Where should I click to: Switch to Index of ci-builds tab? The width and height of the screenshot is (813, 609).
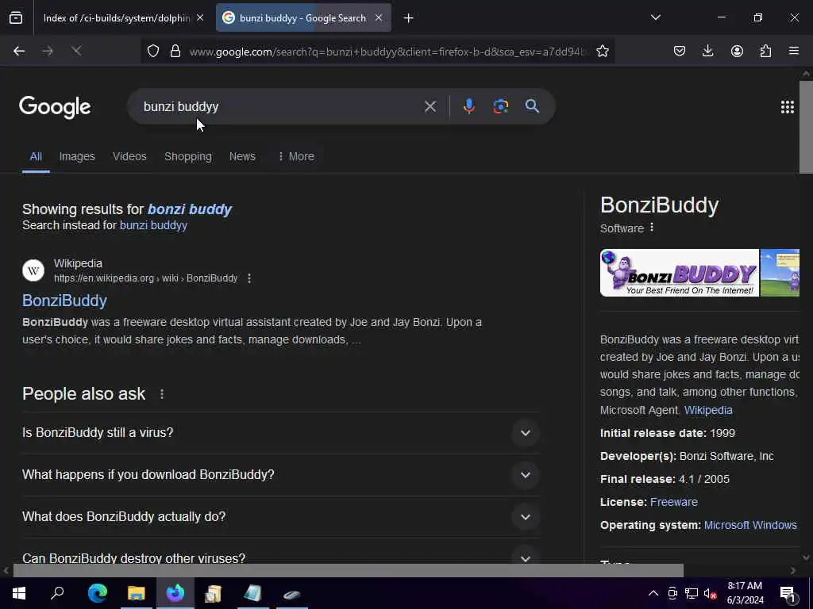point(117,18)
